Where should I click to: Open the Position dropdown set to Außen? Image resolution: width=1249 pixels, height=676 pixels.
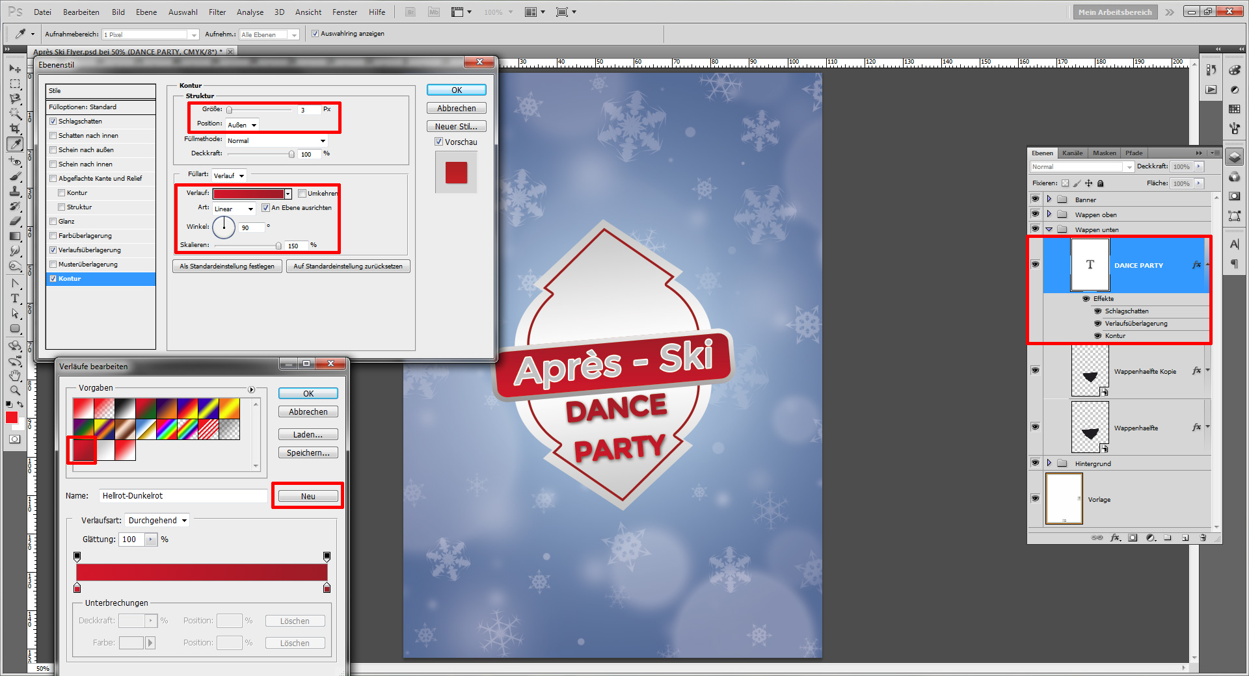coord(242,125)
